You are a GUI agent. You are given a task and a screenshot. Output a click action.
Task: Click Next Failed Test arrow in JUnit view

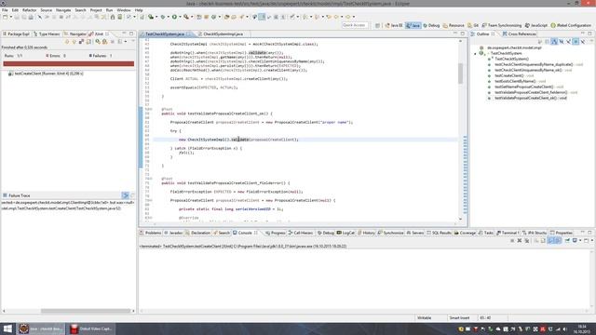tap(67, 41)
